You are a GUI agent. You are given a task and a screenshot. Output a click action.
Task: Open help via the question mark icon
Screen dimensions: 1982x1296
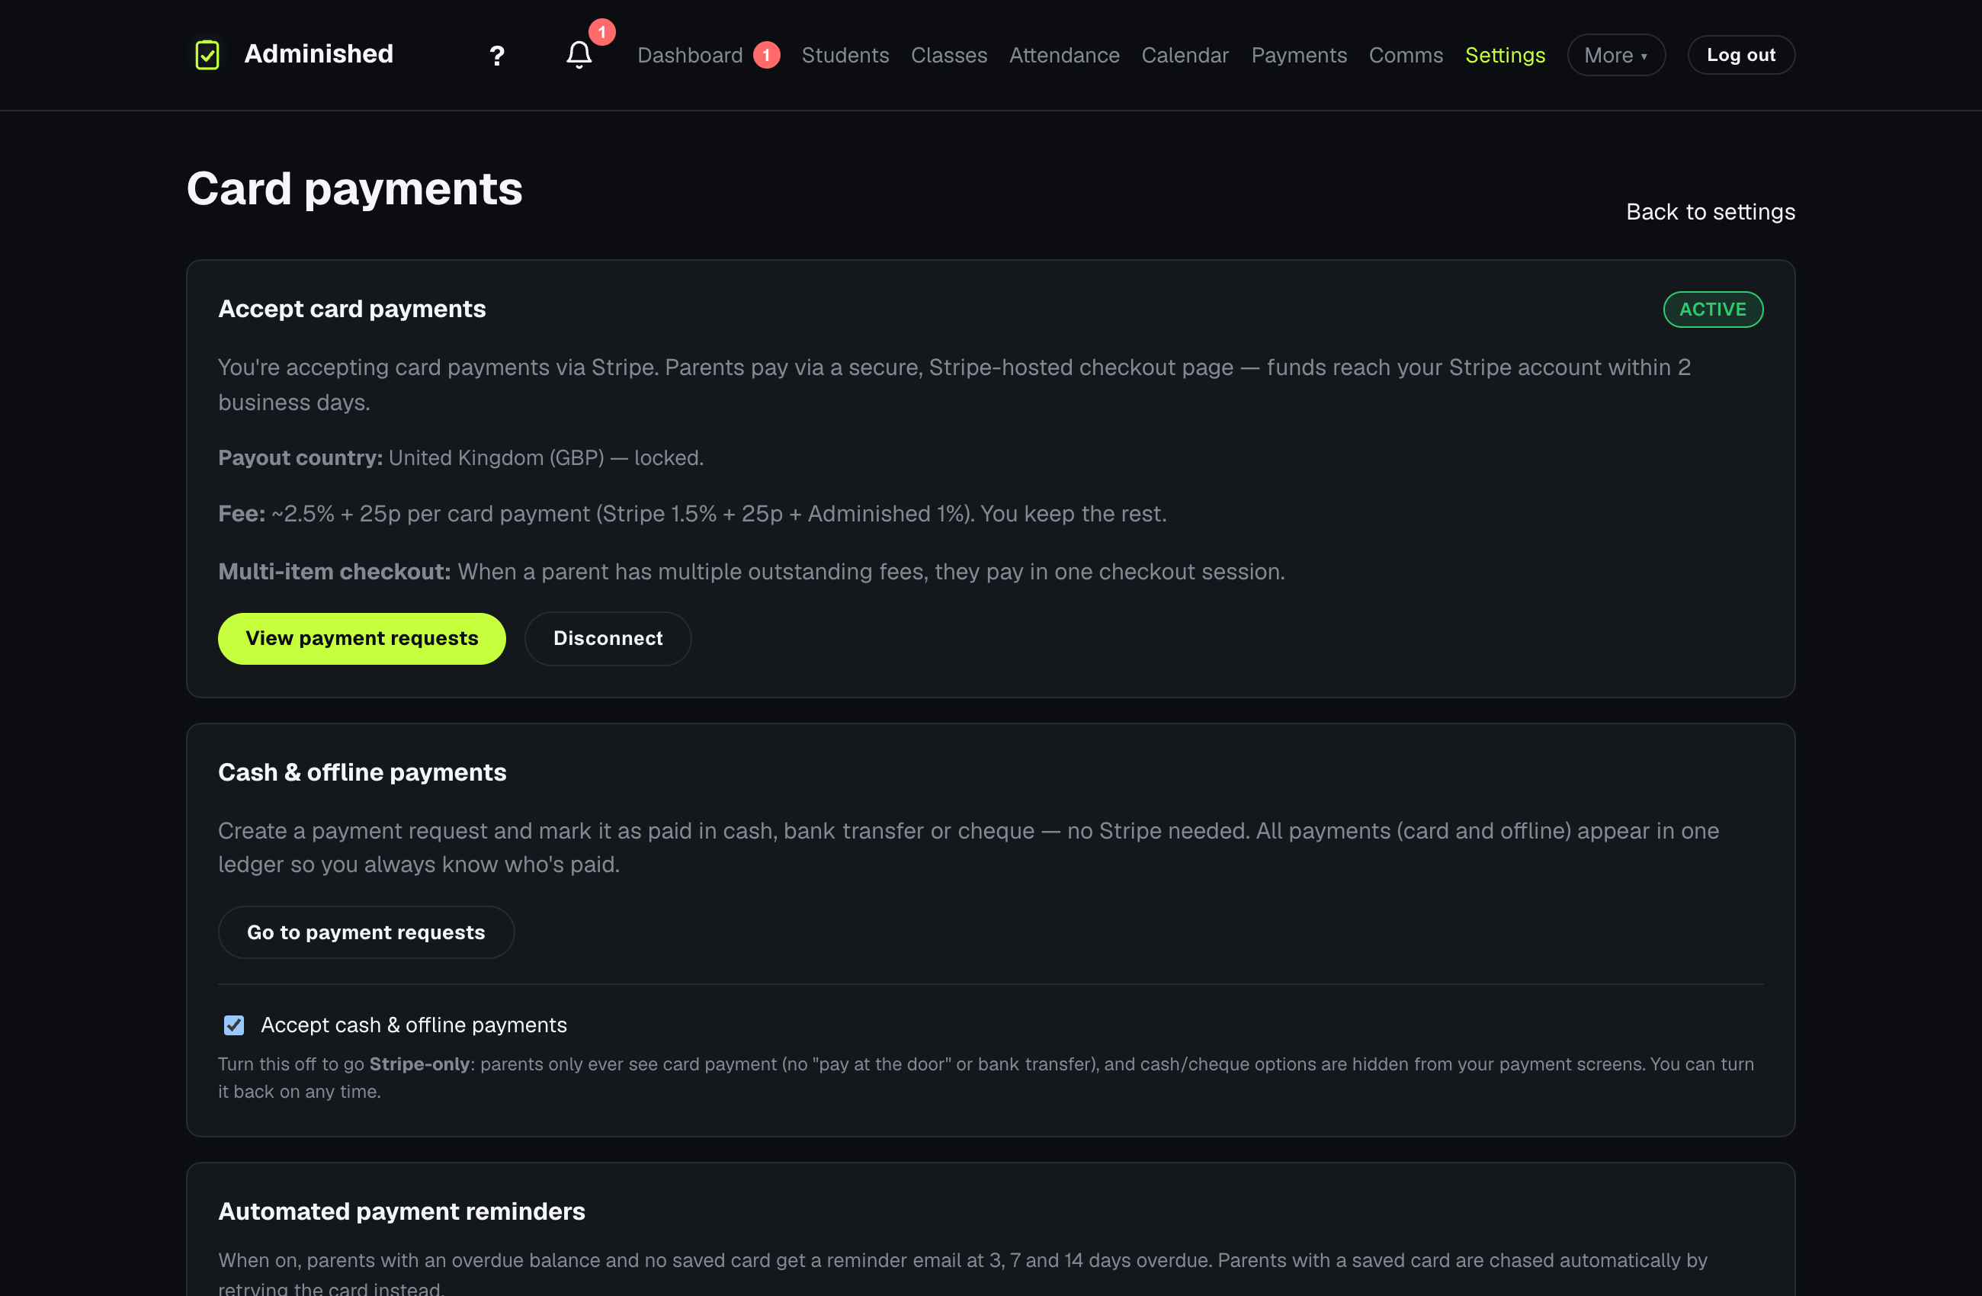496,56
